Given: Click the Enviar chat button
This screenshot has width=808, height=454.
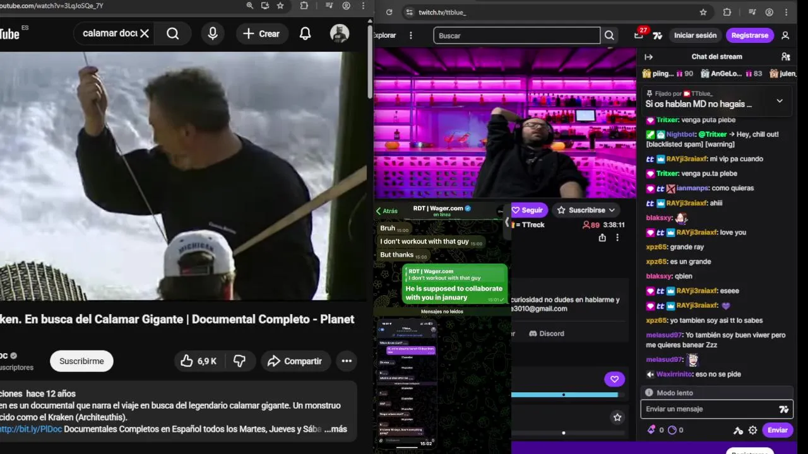Looking at the screenshot, I should coord(778,430).
